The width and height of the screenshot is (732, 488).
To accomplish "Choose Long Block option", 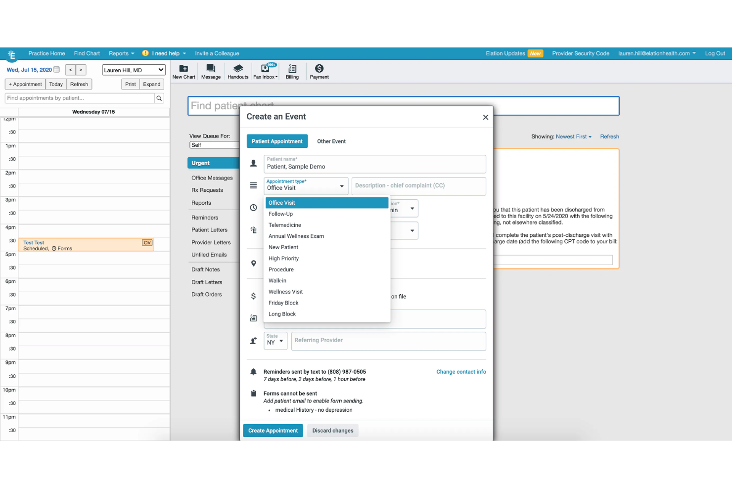I will [326, 314].
